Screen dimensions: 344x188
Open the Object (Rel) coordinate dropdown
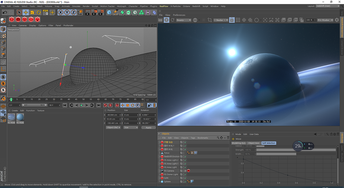pos(113,127)
